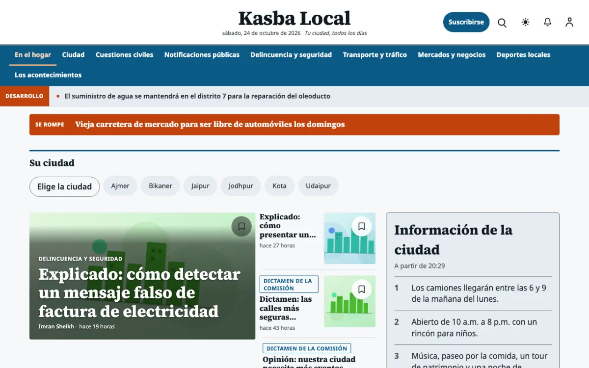Open notifications bell icon
Image resolution: width=589 pixels, height=368 pixels.
pyautogui.click(x=547, y=22)
